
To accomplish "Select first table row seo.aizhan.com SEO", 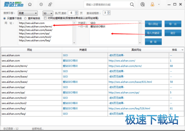I will coord(92,55).
